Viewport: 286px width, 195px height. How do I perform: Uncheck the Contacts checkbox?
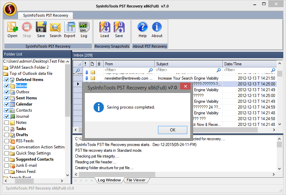click(6, 111)
